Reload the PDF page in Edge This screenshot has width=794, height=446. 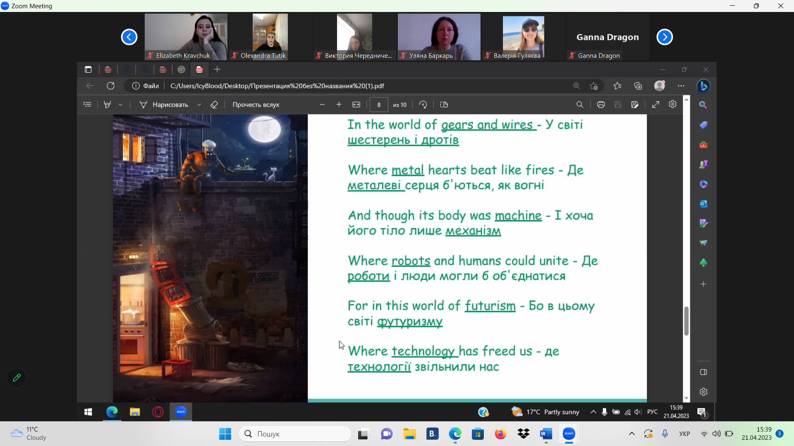110,86
